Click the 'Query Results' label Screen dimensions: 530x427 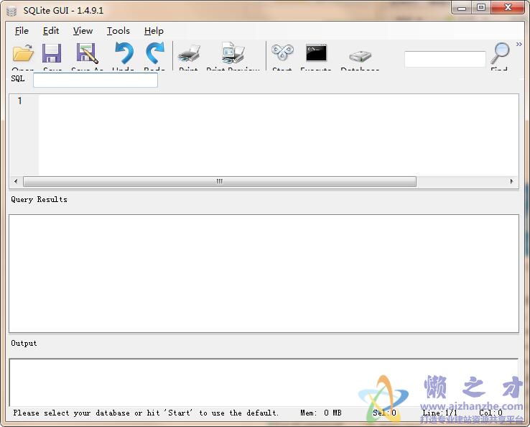click(39, 199)
